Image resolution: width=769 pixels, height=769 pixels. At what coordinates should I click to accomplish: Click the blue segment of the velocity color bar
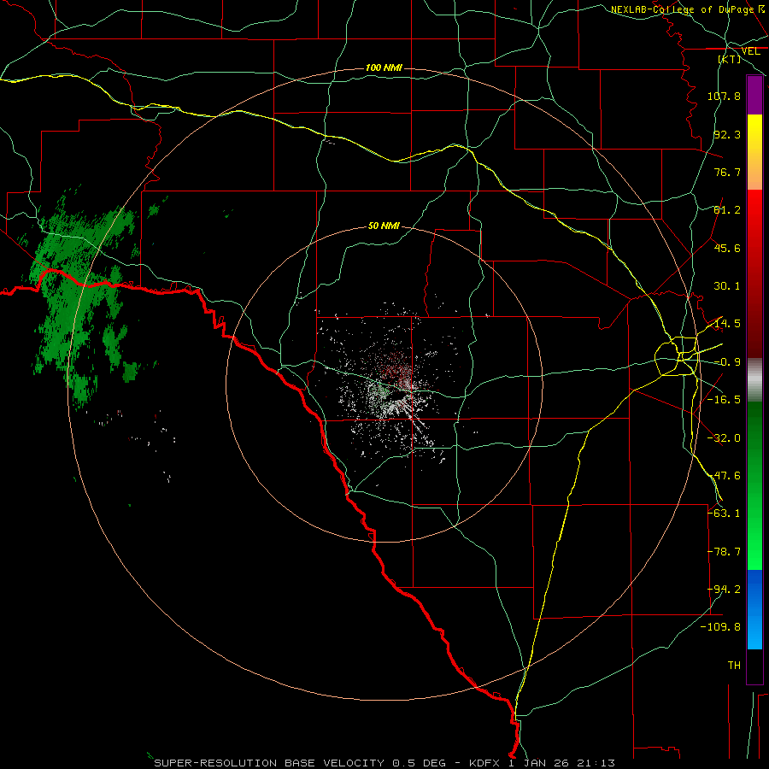754,609
